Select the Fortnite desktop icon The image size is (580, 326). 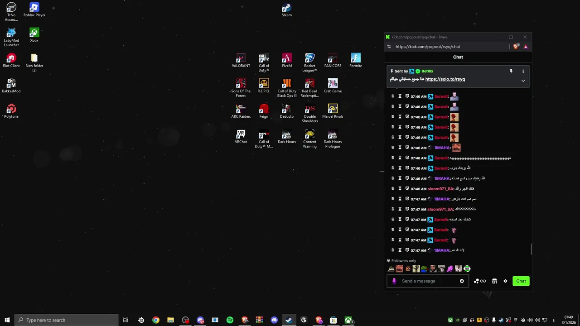356,61
